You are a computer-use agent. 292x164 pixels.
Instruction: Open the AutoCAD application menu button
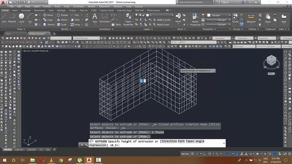(x=3, y=3)
